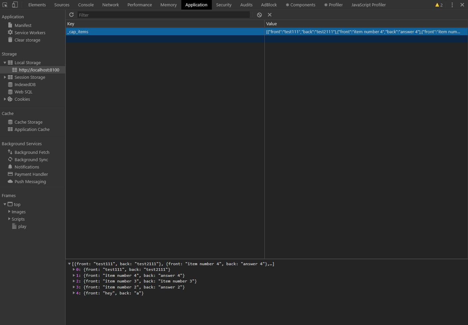Switch to the Sources tab

point(62,5)
